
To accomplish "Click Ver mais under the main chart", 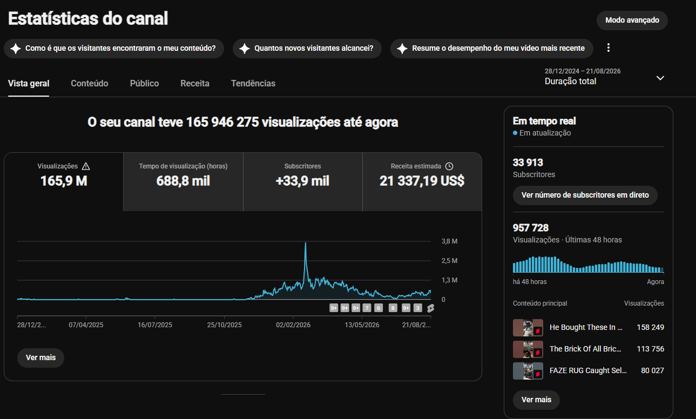I will pos(40,358).
